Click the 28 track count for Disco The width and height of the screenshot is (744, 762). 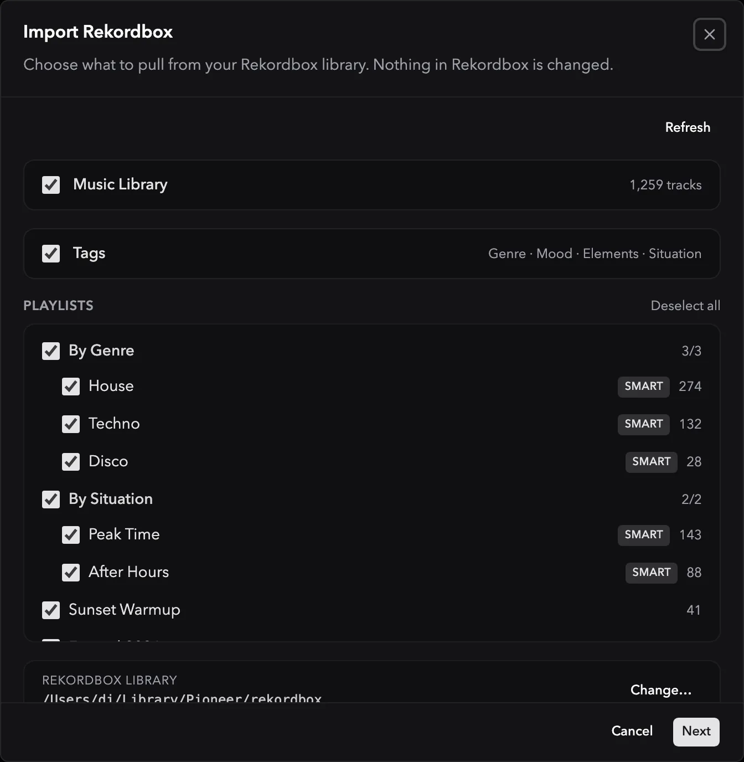(694, 462)
